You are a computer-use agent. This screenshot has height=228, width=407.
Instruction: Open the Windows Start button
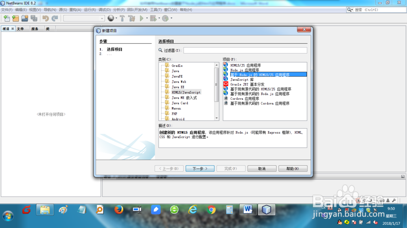tap(8, 215)
